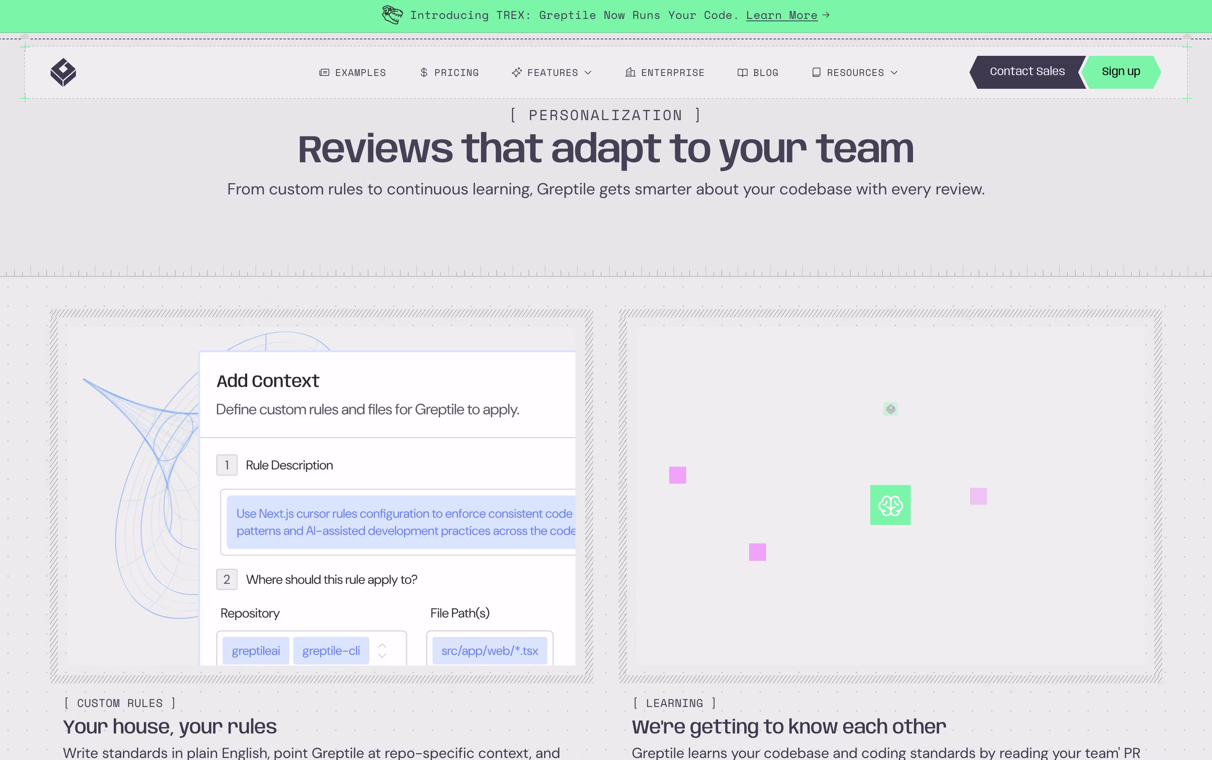Viewport: 1212px width, 760px height.
Task: Click the Rule Description label
Action: click(289, 466)
